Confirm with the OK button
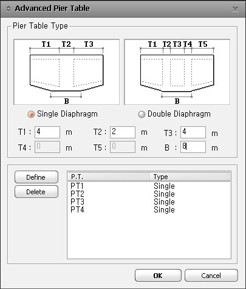Viewport: 246px width, 289px height. click(x=158, y=276)
